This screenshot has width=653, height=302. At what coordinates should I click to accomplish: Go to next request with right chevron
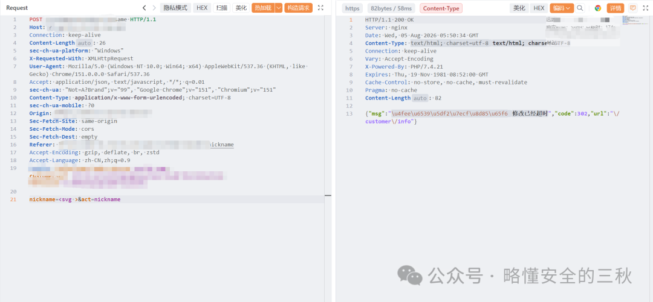154,8
